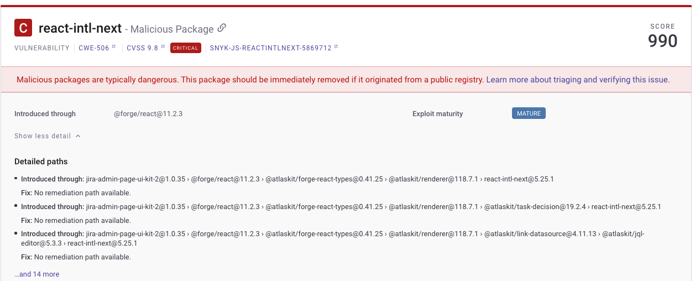Click external-link icon next to CVSS 9.8

(x=163, y=47)
